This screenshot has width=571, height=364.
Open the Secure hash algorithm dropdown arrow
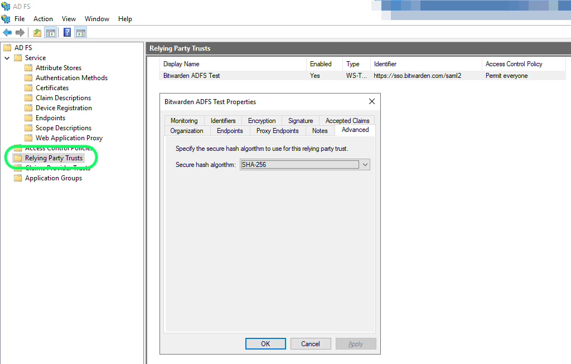(365, 165)
